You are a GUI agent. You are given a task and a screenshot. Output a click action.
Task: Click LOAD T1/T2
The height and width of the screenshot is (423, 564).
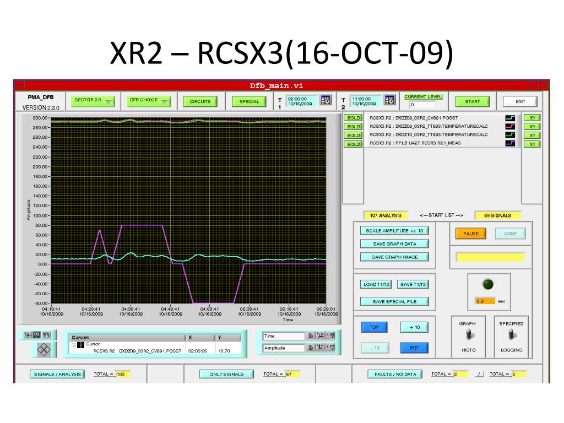coord(376,284)
